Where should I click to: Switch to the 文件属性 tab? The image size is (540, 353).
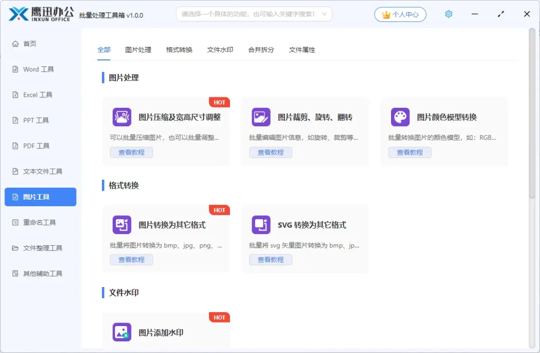(x=301, y=49)
